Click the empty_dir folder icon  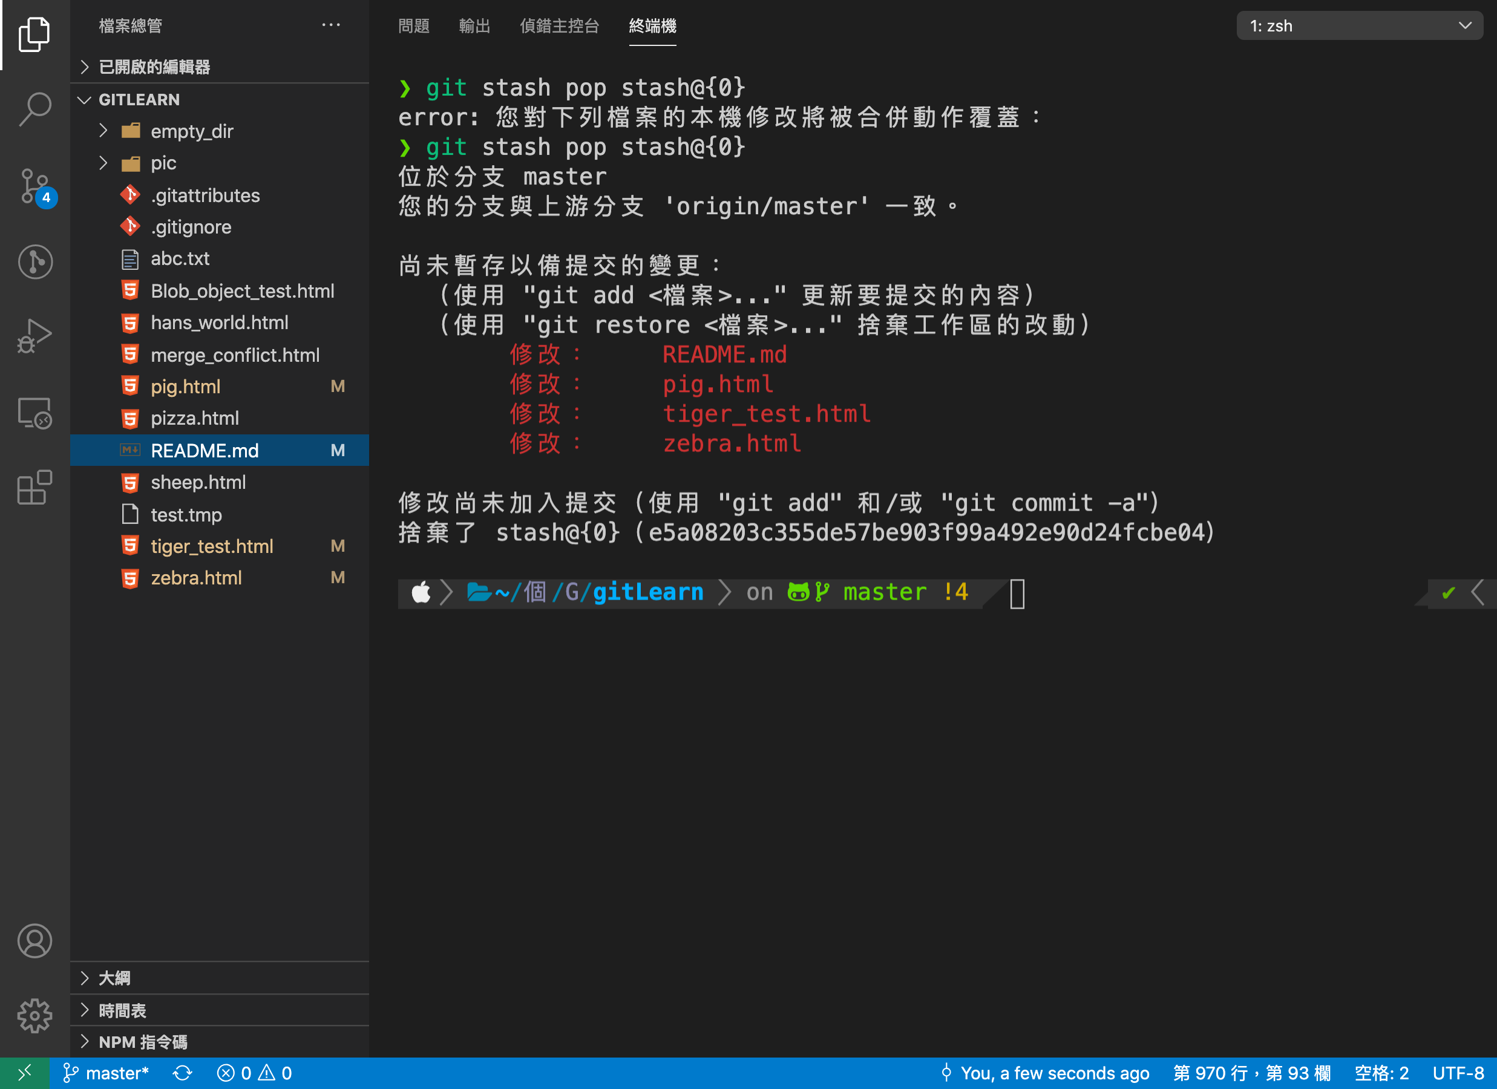pos(131,131)
